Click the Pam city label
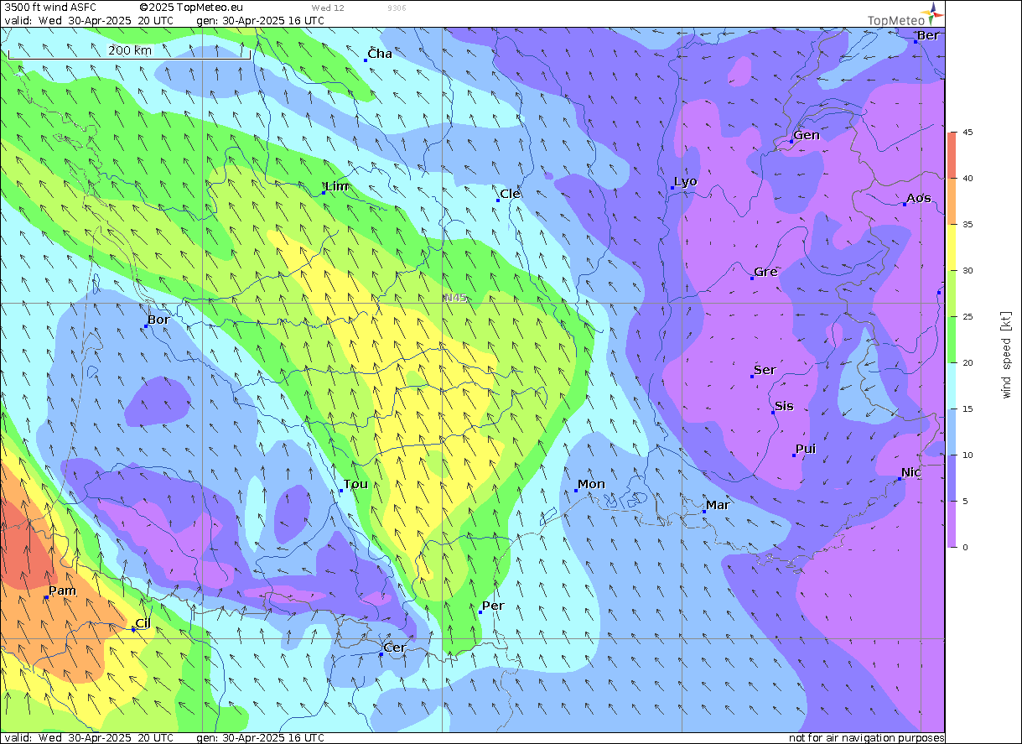The height and width of the screenshot is (744, 1022). pos(62,591)
